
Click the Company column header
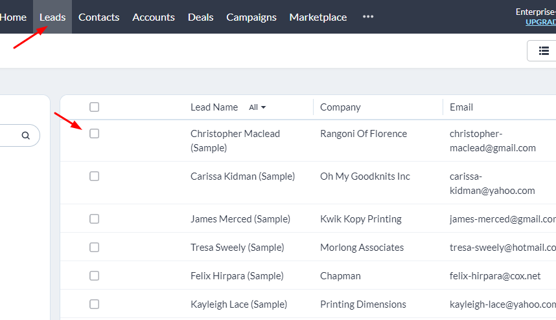pos(340,107)
